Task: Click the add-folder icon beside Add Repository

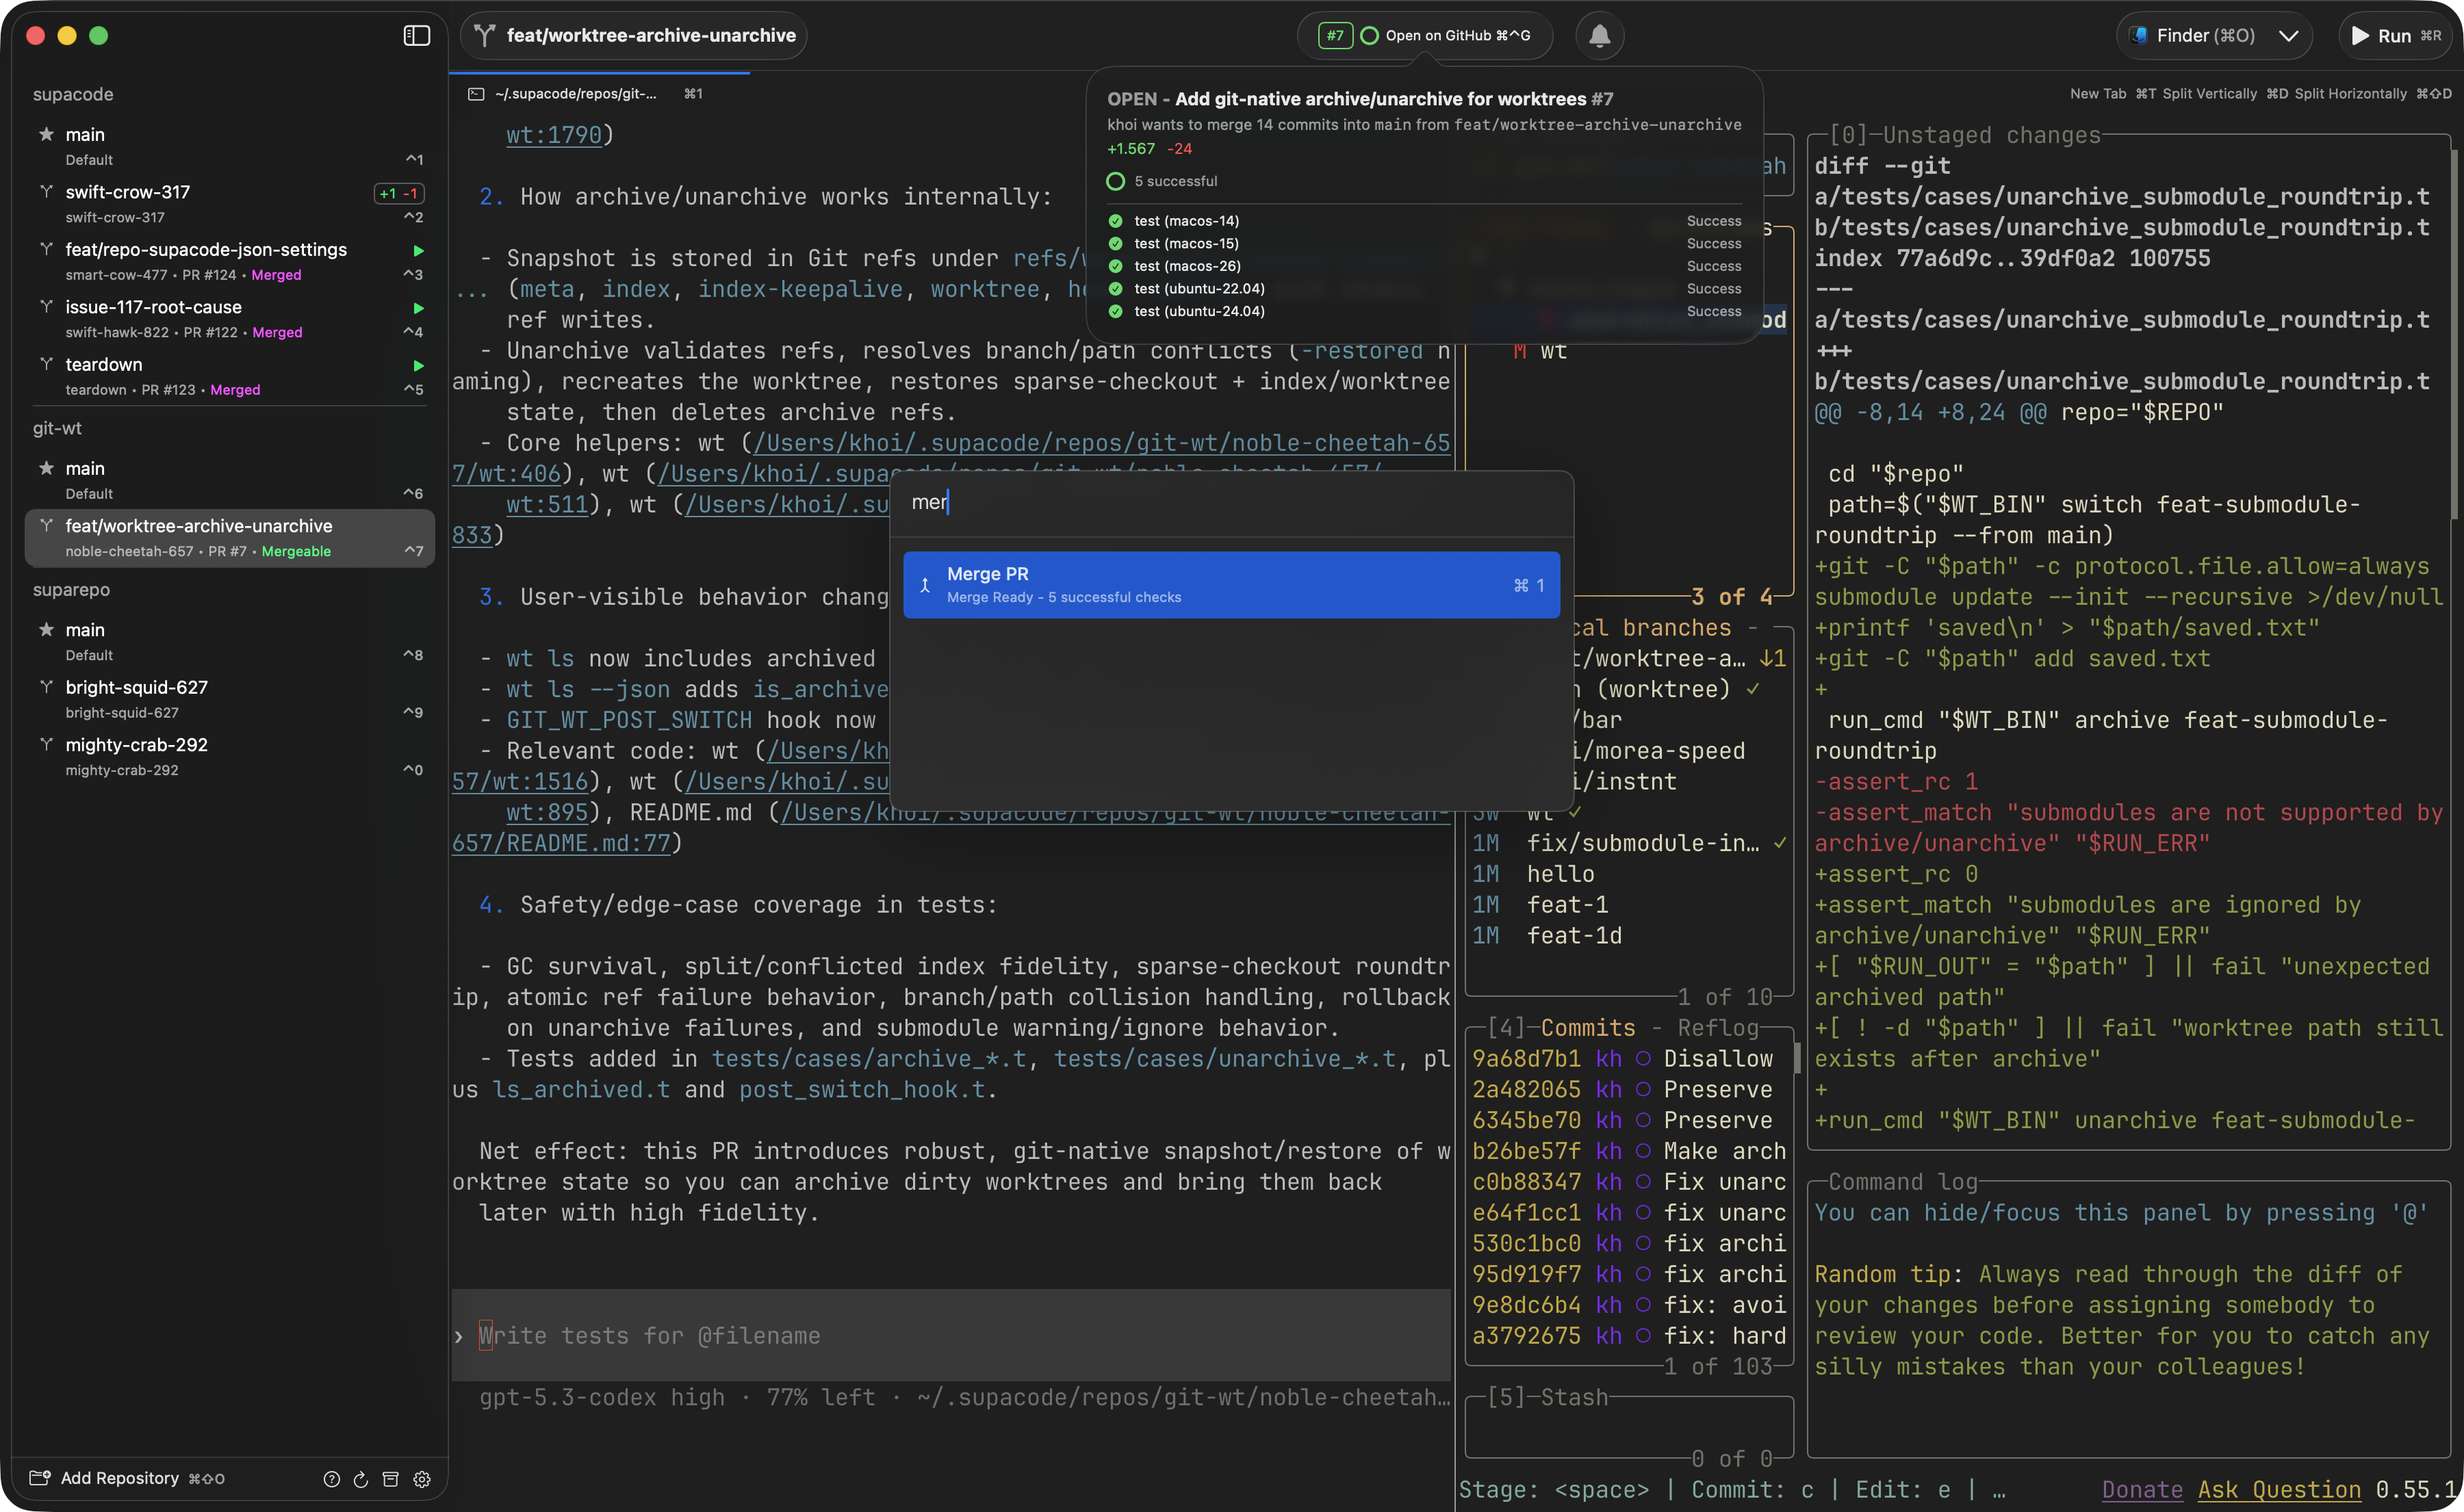Action: 40,1478
